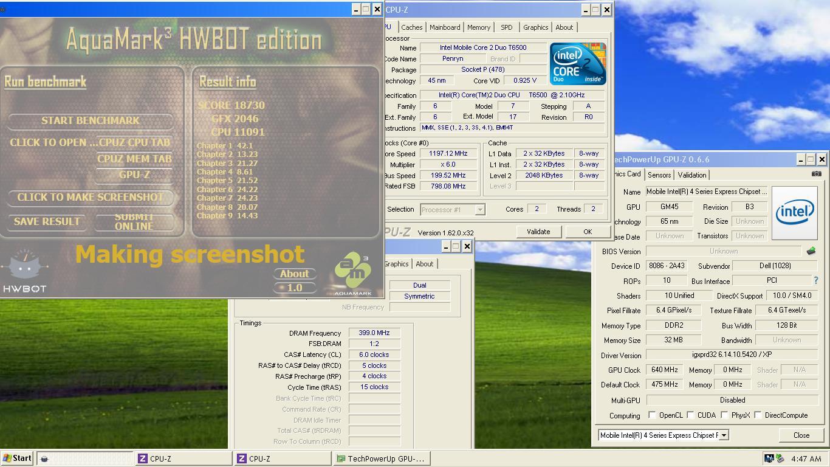Screen dimensions: 830x467
Task: Click the Multi-GPU Disabled field
Action: [732, 400]
